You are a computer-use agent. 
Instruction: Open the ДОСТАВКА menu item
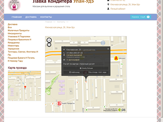(31, 17)
